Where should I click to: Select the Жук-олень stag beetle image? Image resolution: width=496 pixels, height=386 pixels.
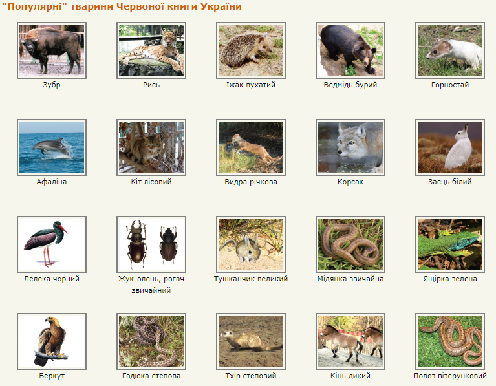151,244
